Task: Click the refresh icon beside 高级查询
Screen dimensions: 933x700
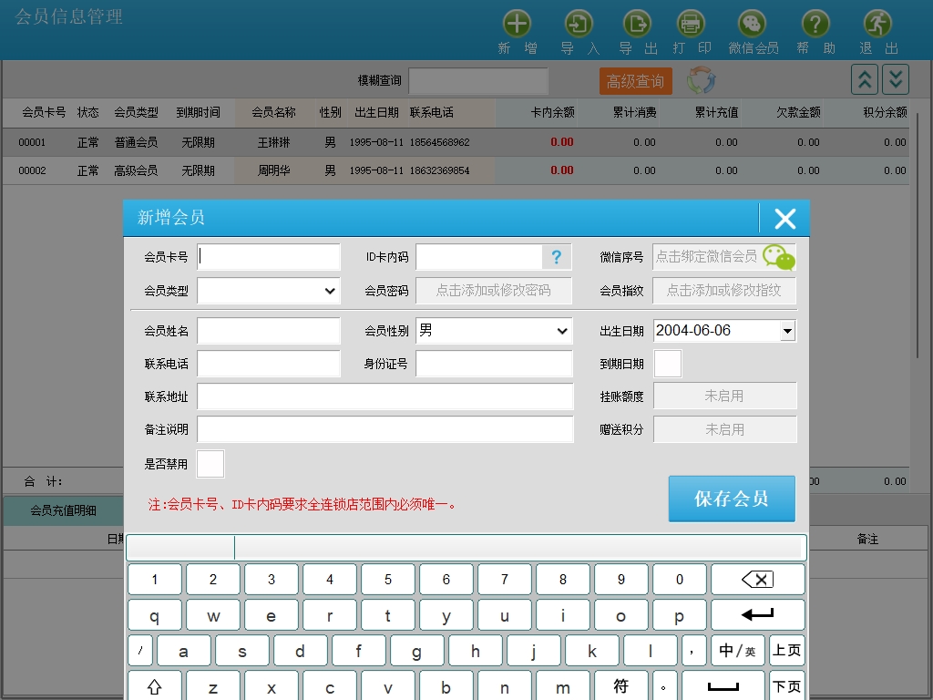Action: 701,81
